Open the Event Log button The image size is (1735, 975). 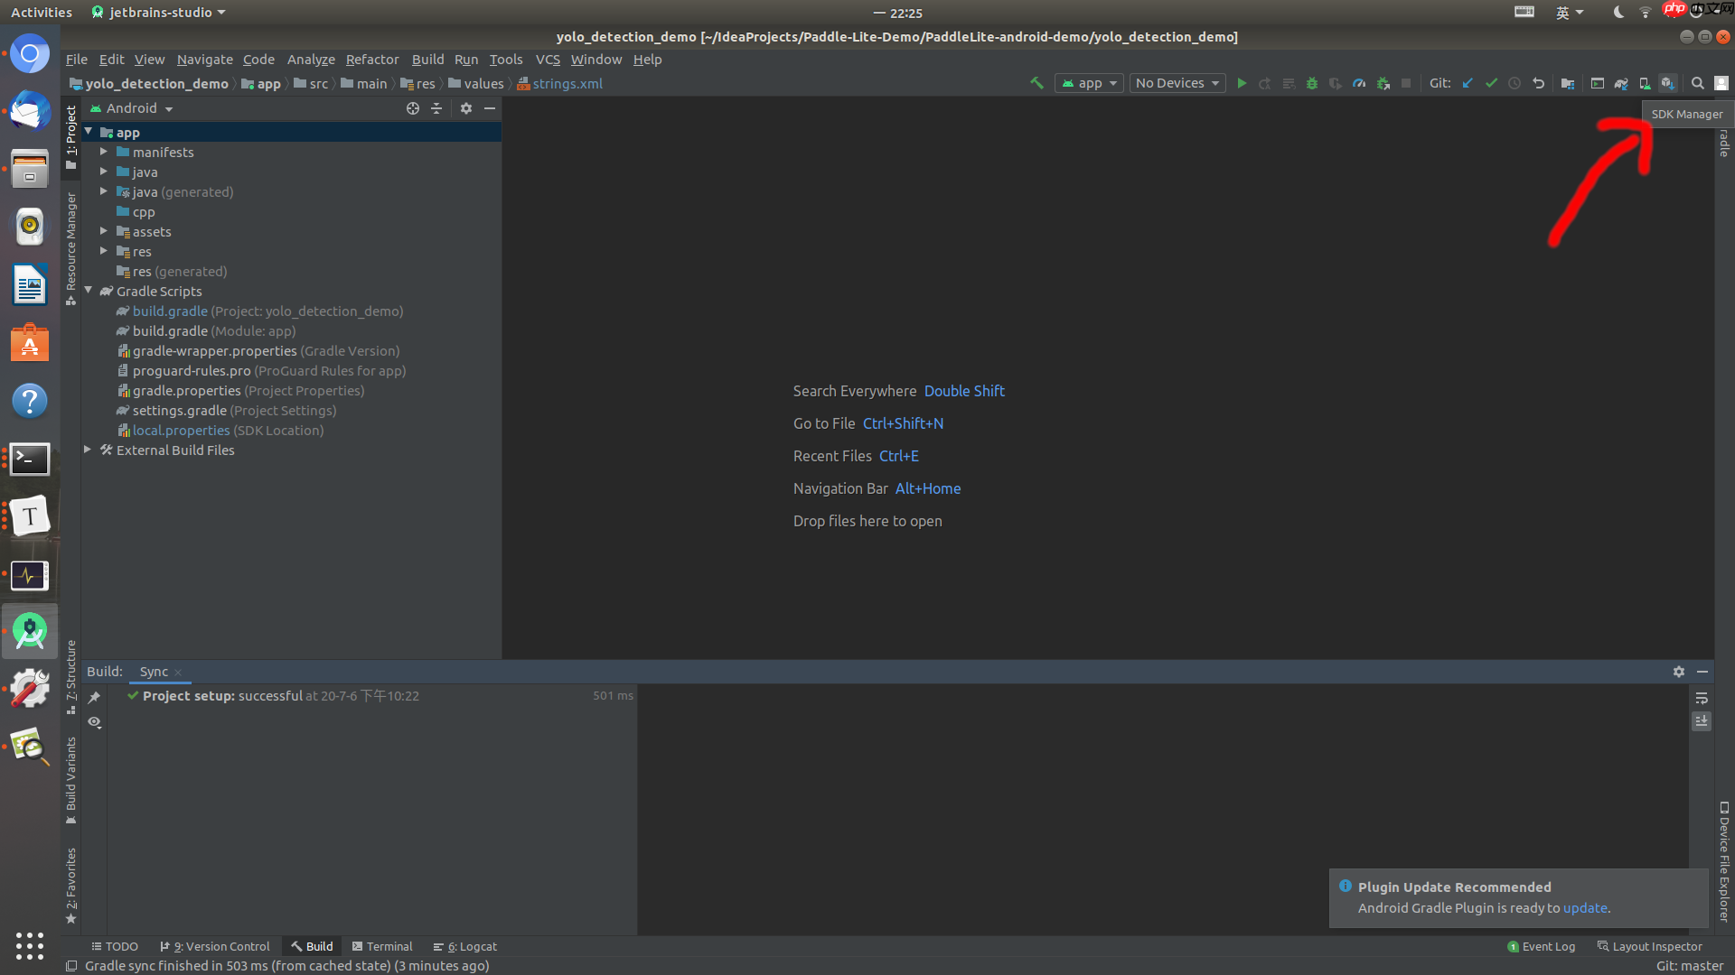pos(1542,946)
